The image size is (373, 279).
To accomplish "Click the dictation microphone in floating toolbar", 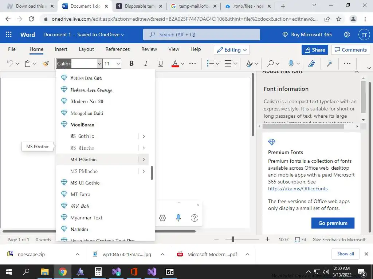I will tap(178, 218).
